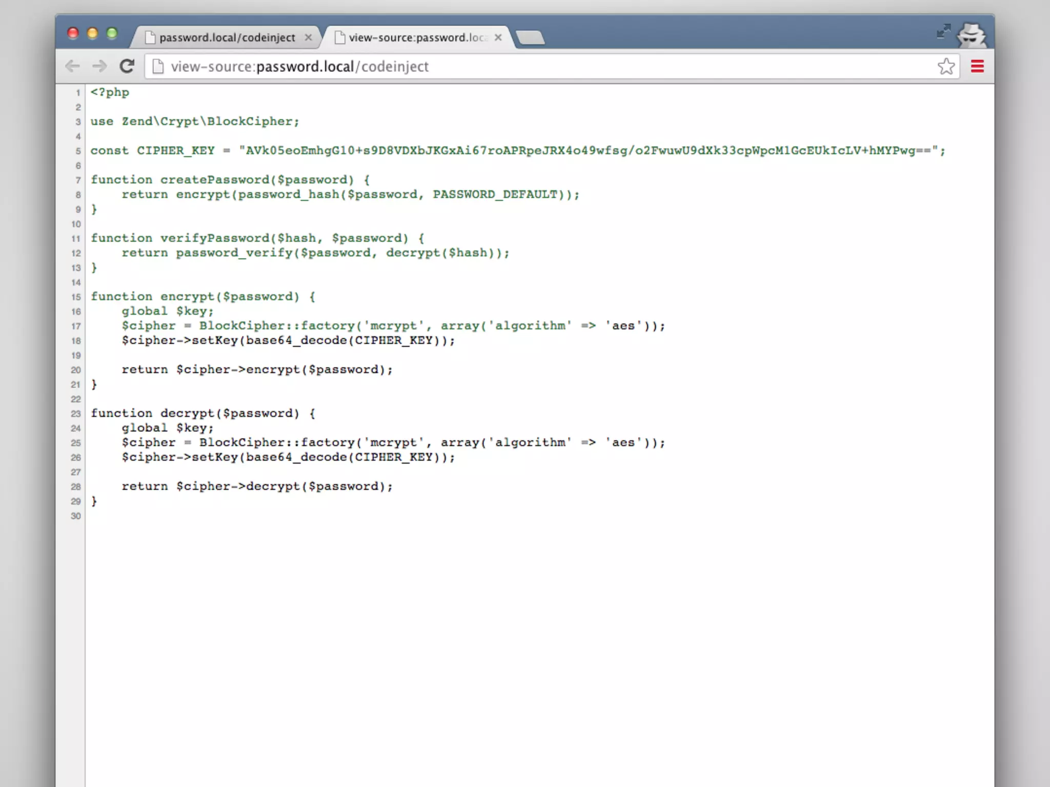
Task: Close the view-source tab
Action: coord(498,37)
